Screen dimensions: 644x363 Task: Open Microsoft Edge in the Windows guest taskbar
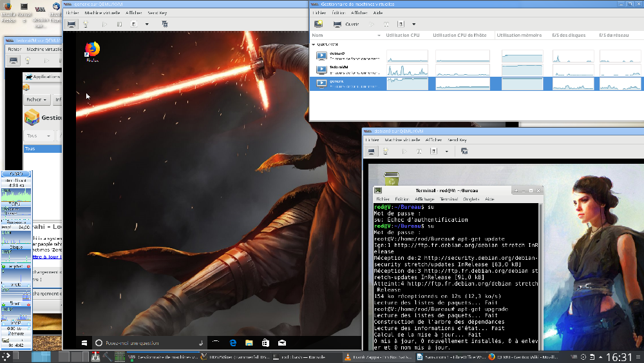(x=233, y=343)
